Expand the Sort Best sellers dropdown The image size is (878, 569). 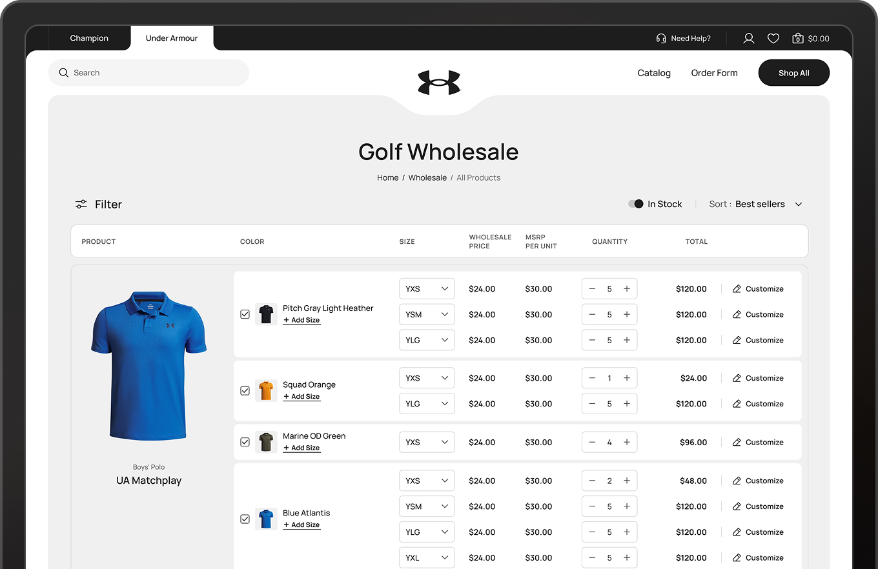798,205
